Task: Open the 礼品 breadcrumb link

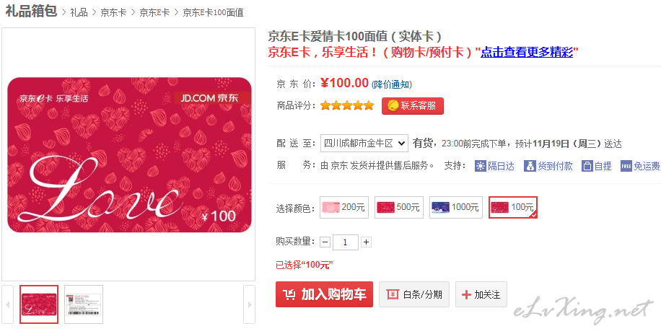Action: [x=79, y=12]
